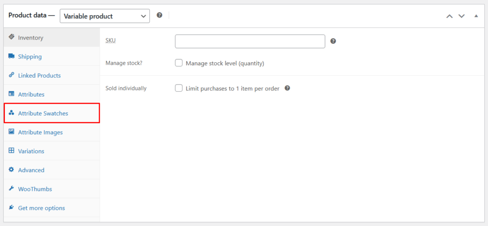The image size is (488, 226).
Task: Click the Attribute Swatches icon
Action: [11, 113]
